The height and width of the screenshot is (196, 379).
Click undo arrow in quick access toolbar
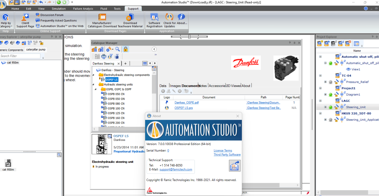click(x=41, y=2)
